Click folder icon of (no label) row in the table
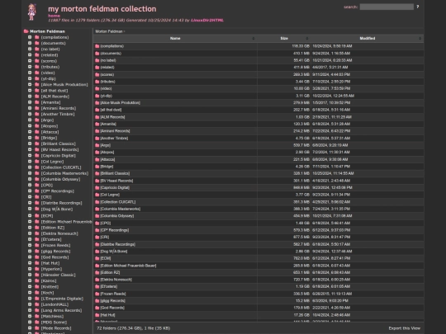This screenshot has height=334, width=446. click(x=97, y=60)
